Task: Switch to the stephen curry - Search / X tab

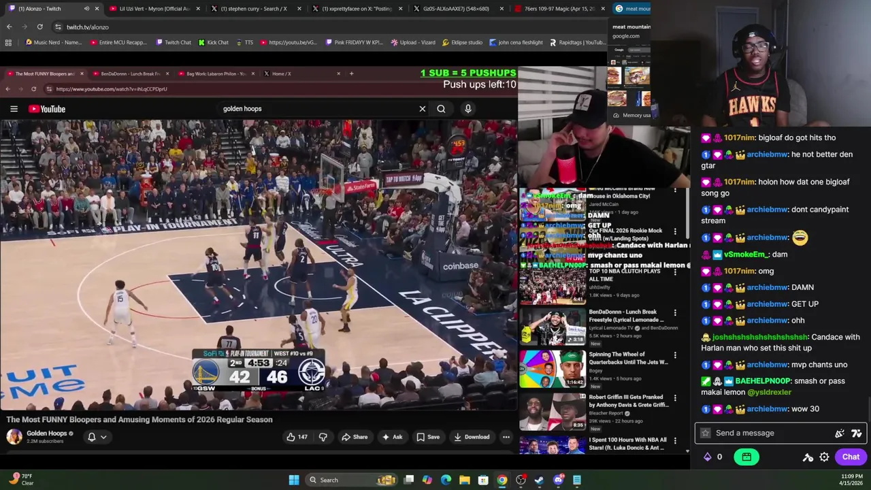Action: tap(256, 9)
